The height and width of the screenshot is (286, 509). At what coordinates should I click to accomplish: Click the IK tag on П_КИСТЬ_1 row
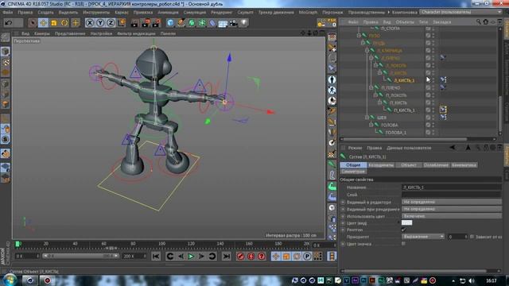[x=443, y=110]
